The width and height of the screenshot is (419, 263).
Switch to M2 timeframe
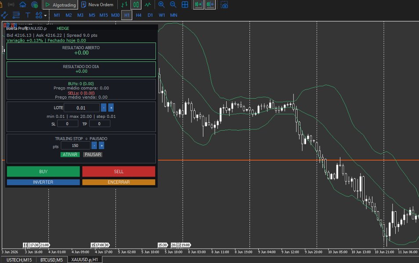[x=69, y=15]
